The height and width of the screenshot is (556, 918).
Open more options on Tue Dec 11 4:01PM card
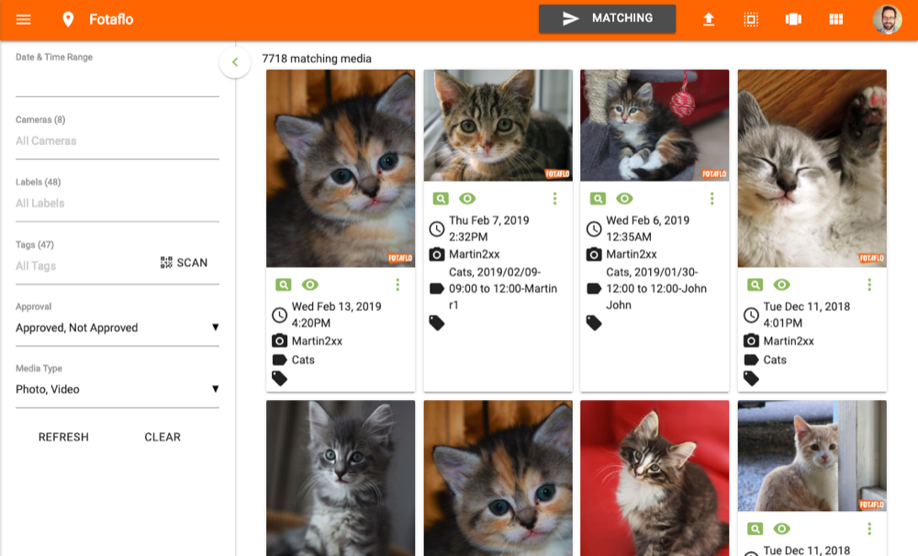[x=869, y=285]
